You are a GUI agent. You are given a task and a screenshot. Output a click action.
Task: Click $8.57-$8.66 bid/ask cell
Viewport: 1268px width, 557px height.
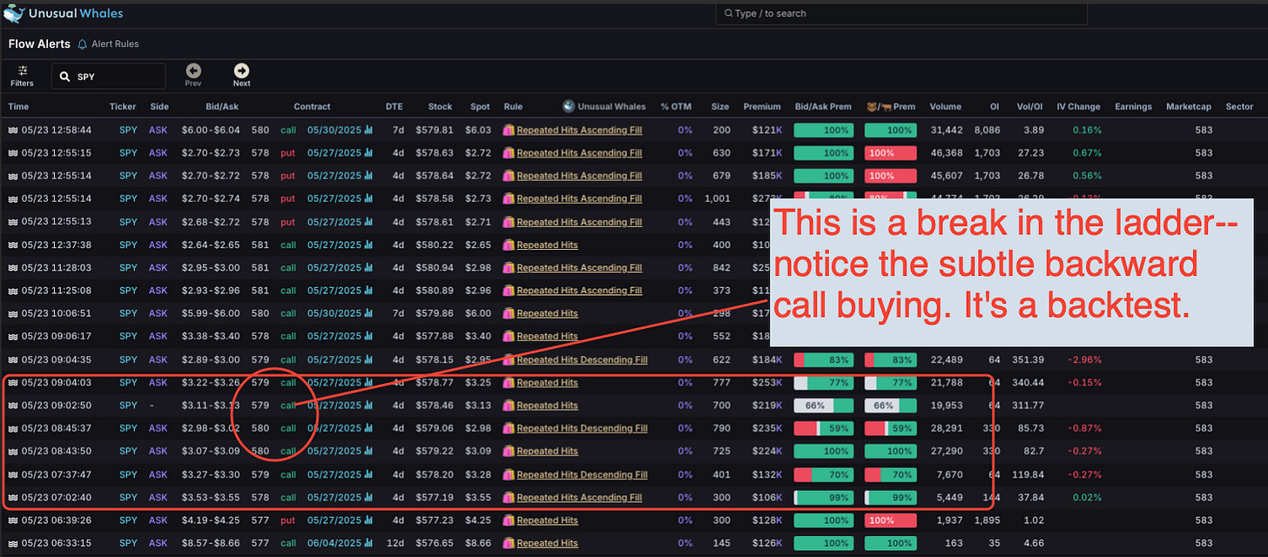[210, 543]
